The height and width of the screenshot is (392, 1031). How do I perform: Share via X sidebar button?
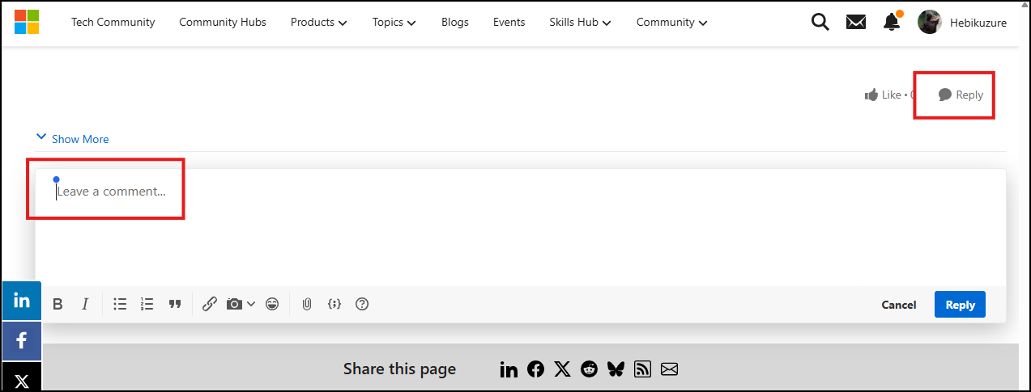point(22,377)
